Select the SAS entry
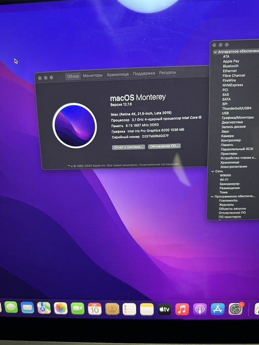Image resolution: width=259 pixels, height=345 pixels. tap(225, 95)
